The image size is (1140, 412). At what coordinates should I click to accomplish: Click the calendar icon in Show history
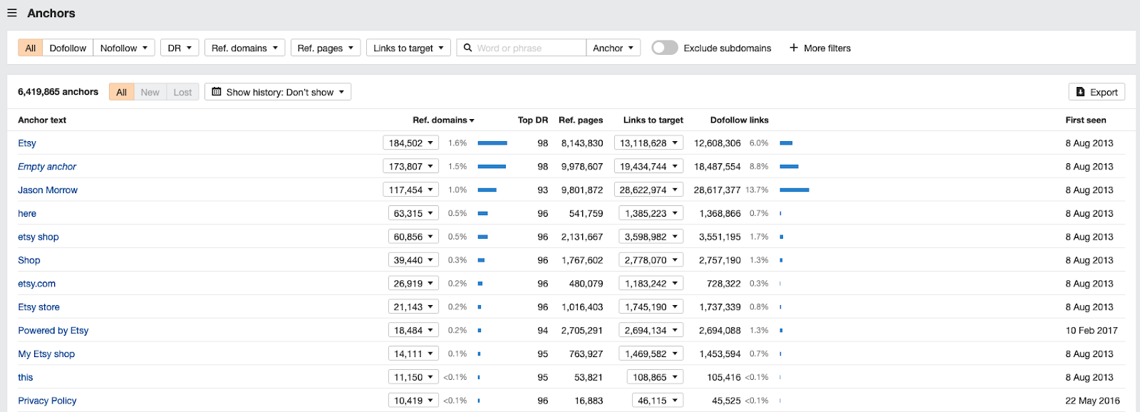click(x=217, y=92)
